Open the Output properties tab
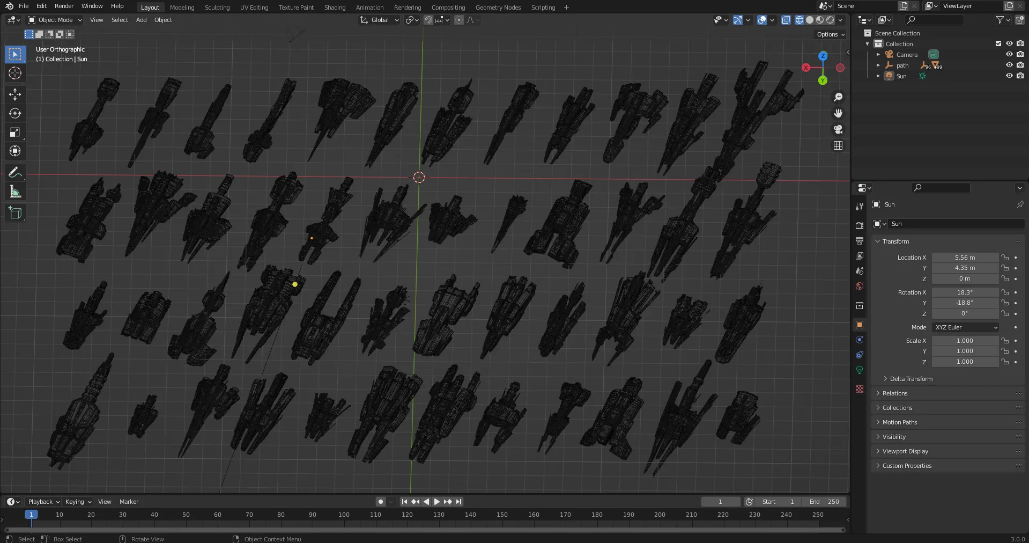The height and width of the screenshot is (543, 1029). [860, 241]
